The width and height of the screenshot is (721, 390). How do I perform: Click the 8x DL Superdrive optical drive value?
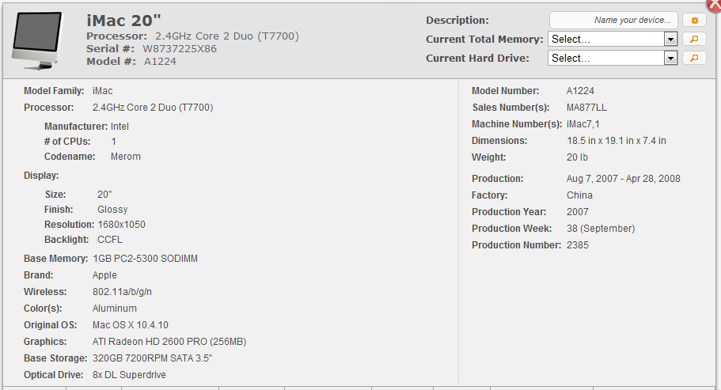pos(129,375)
